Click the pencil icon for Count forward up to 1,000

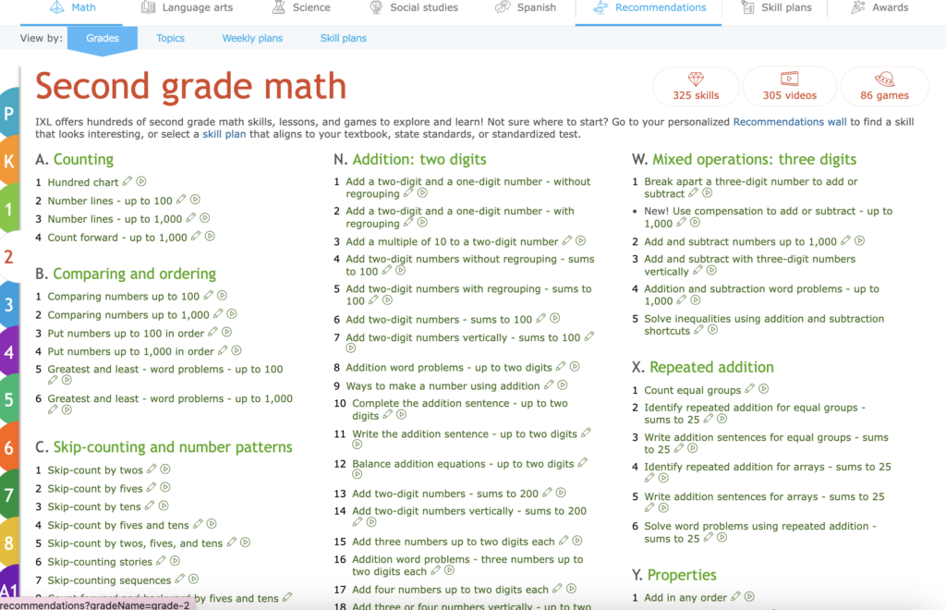coord(196,236)
